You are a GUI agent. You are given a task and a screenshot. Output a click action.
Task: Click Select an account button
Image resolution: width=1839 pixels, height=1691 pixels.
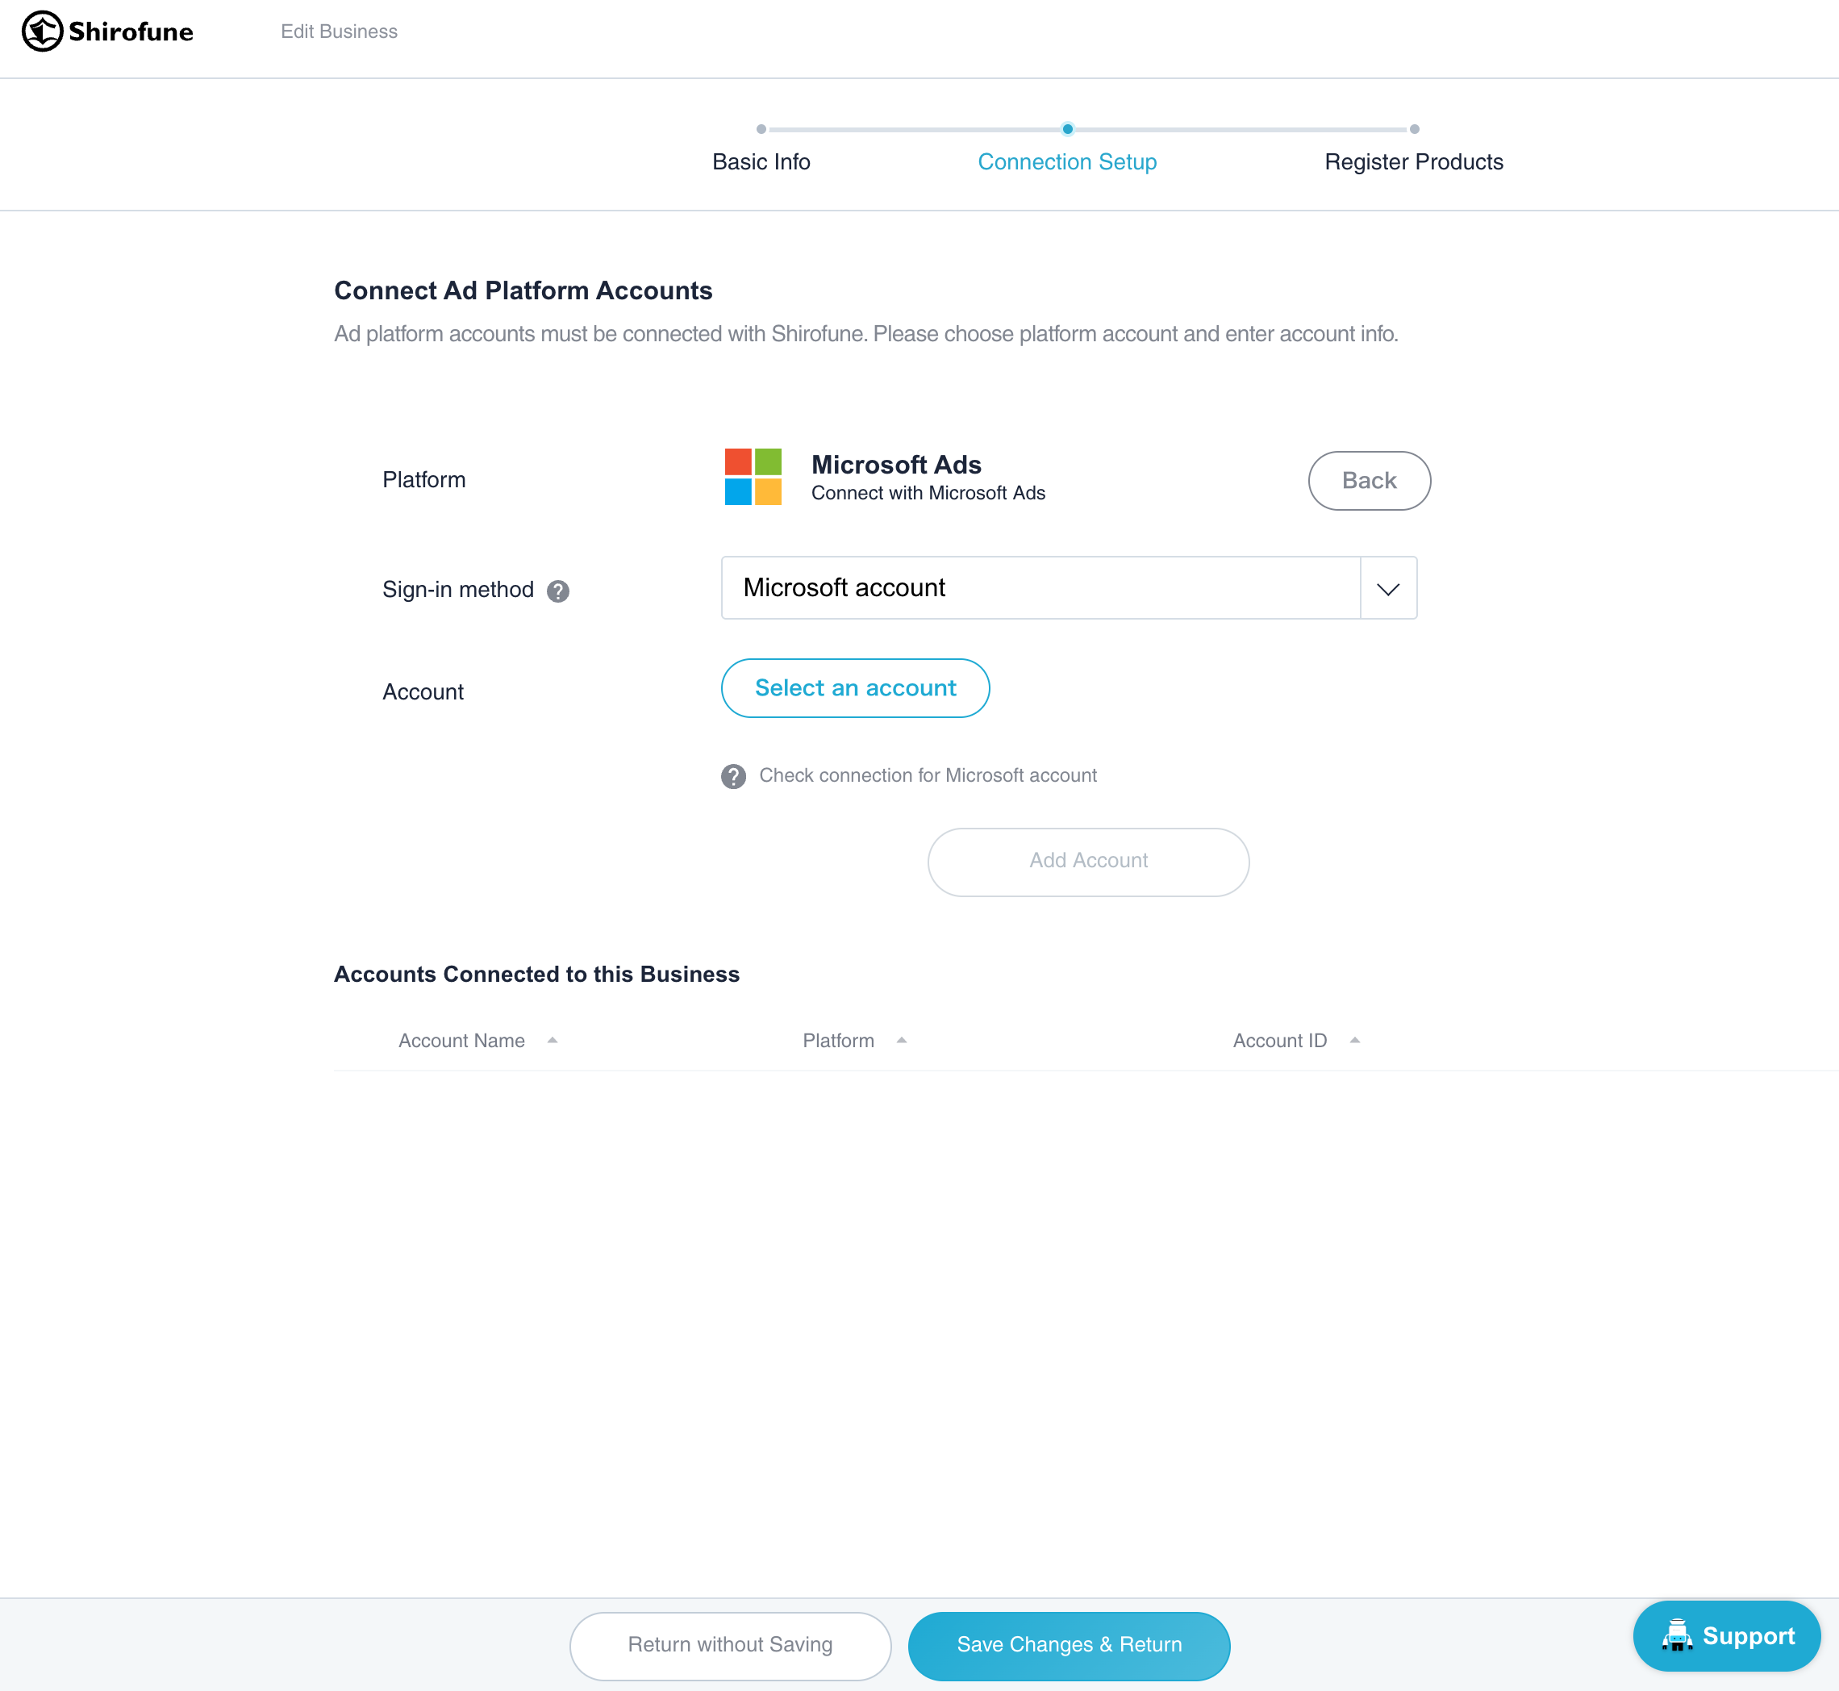854,688
